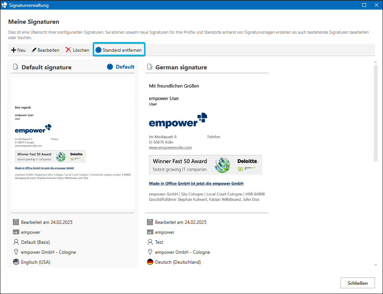
Task: Click person icon next to Default (Basis)
Action: [x=16, y=242]
